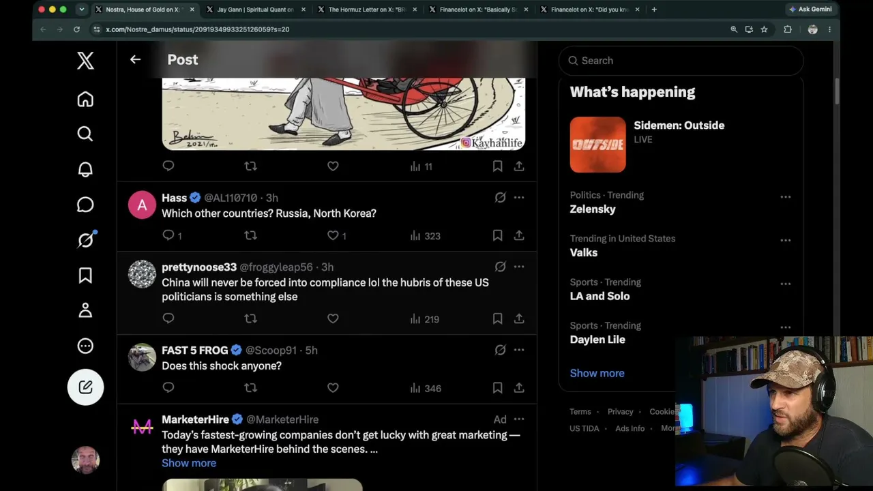Screen dimensions: 873x491
Task: Open Explore via sidebar magnifier icon
Action: pyautogui.click(x=85, y=134)
